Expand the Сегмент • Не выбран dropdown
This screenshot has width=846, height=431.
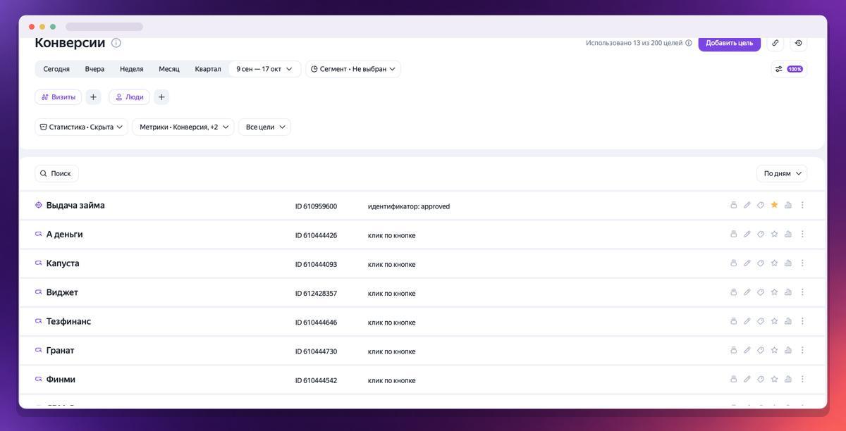pyautogui.click(x=353, y=69)
